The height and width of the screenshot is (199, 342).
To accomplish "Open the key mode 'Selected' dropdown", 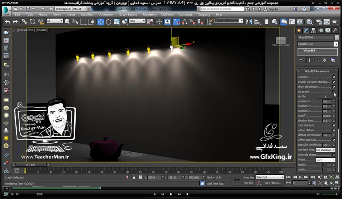I will (x=270, y=177).
